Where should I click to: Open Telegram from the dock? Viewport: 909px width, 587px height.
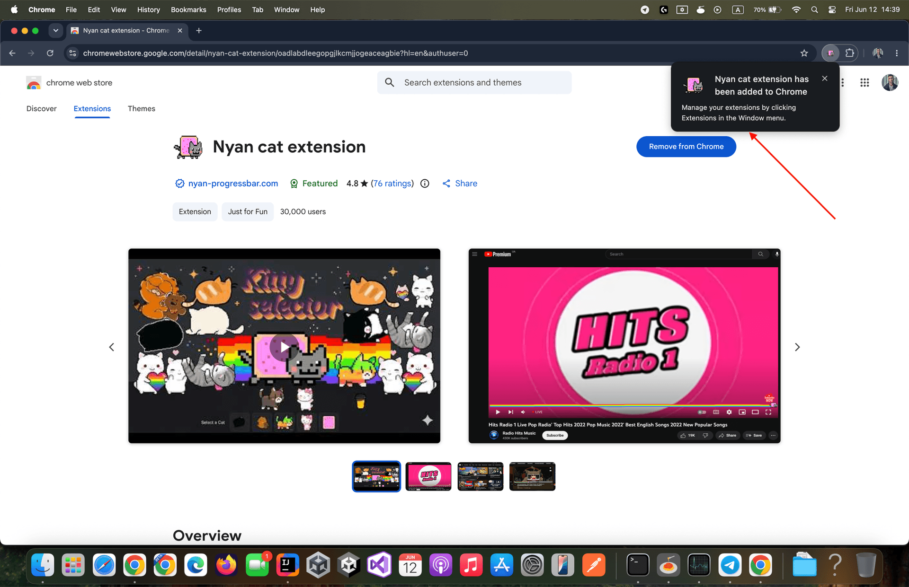[x=730, y=565]
